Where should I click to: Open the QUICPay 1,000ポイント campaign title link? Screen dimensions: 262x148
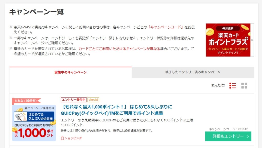click(117, 110)
